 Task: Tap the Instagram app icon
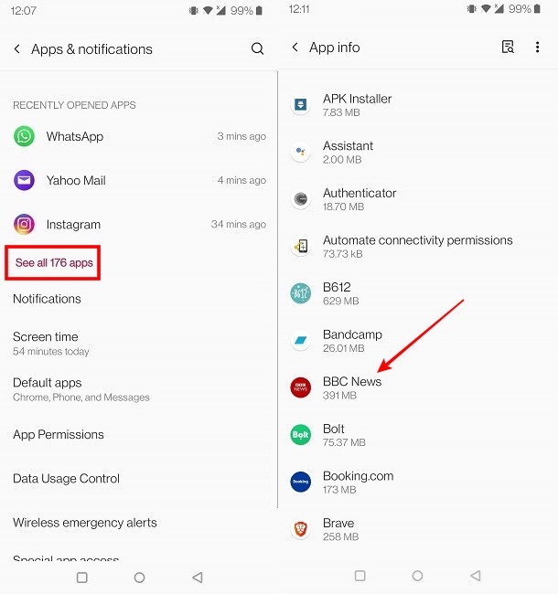(24, 224)
